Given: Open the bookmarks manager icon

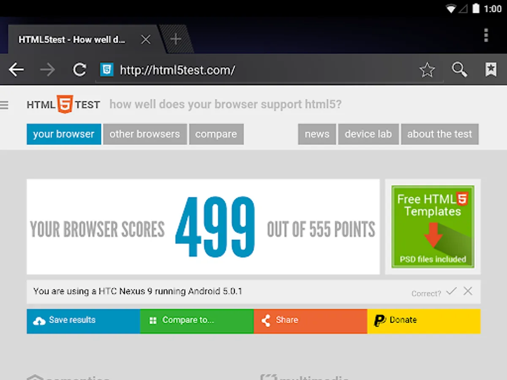Looking at the screenshot, I should click(491, 70).
